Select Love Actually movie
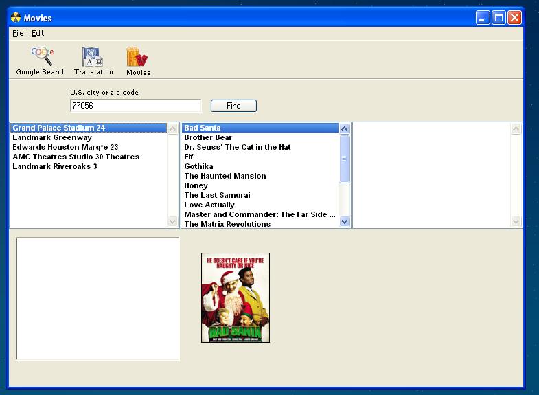The width and height of the screenshot is (539, 395). coord(260,205)
